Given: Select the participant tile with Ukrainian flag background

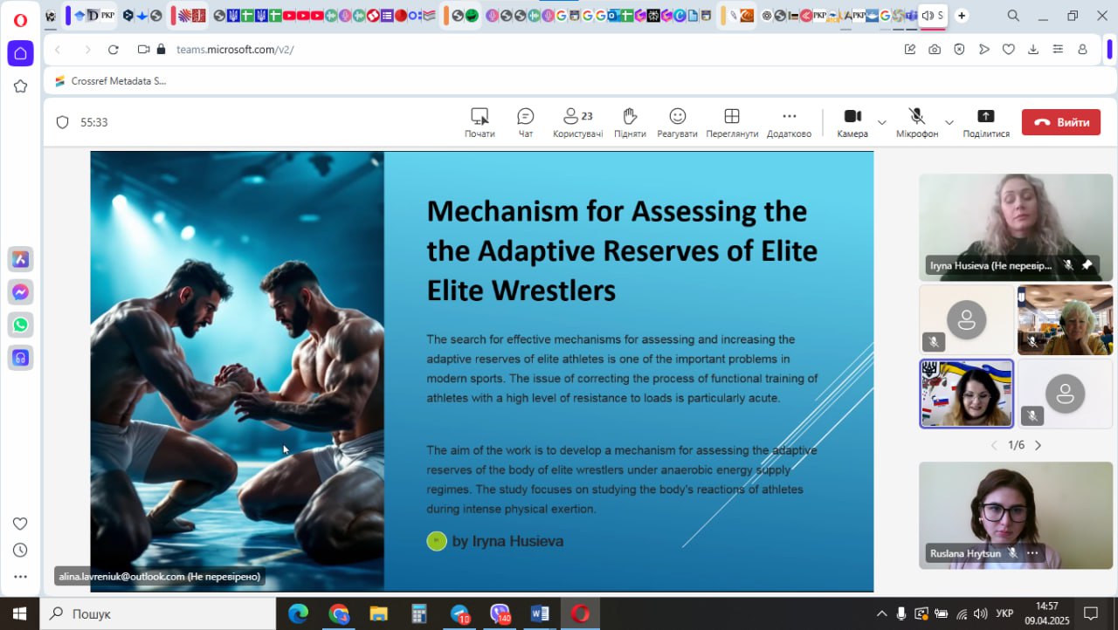Looking at the screenshot, I should tap(967, 394).
